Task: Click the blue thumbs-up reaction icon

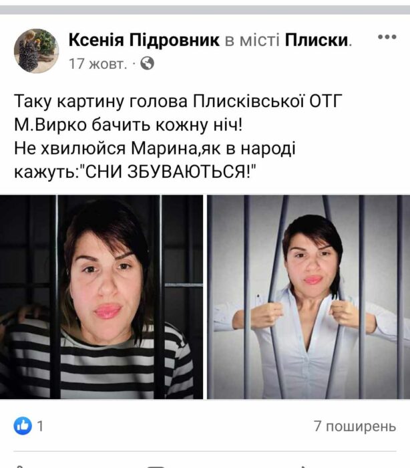Action: (23, 426)
